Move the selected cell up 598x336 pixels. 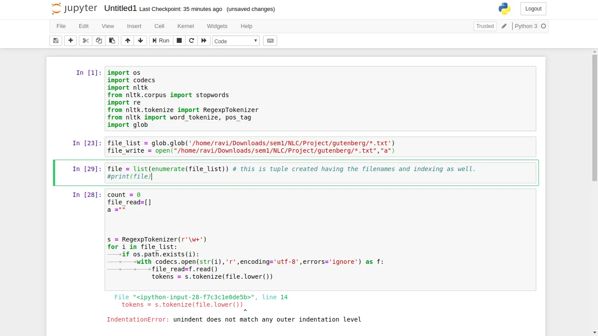(127, 41)
